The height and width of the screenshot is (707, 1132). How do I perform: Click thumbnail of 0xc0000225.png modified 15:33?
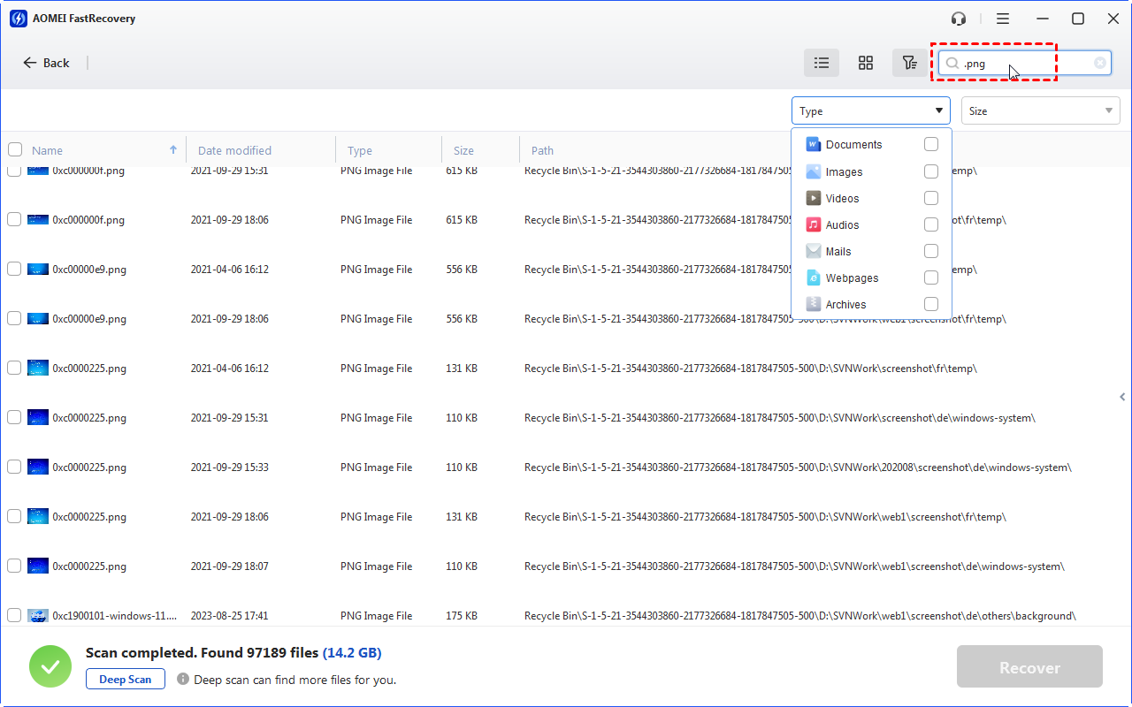[37, 468]
